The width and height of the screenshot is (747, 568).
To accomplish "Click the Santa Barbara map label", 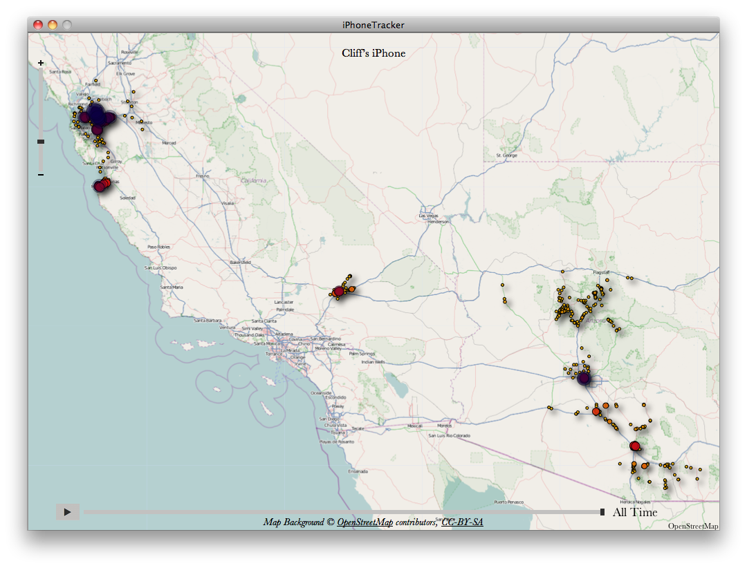I will tap(207, 321).
